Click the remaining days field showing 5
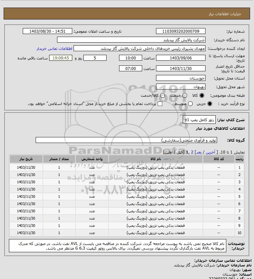Screen dimensions: 254x279 (x=95, y=58)
